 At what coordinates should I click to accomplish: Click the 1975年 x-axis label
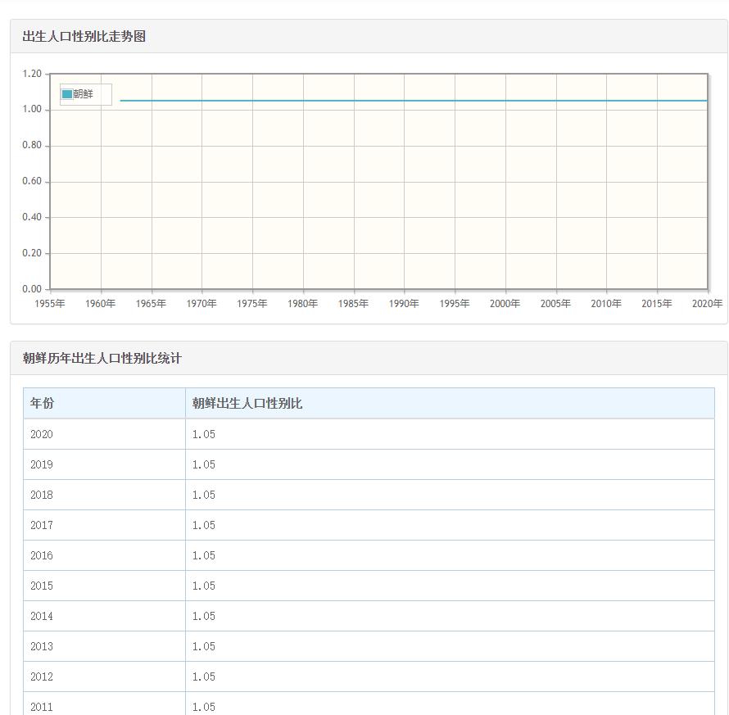tap(252, 304)
